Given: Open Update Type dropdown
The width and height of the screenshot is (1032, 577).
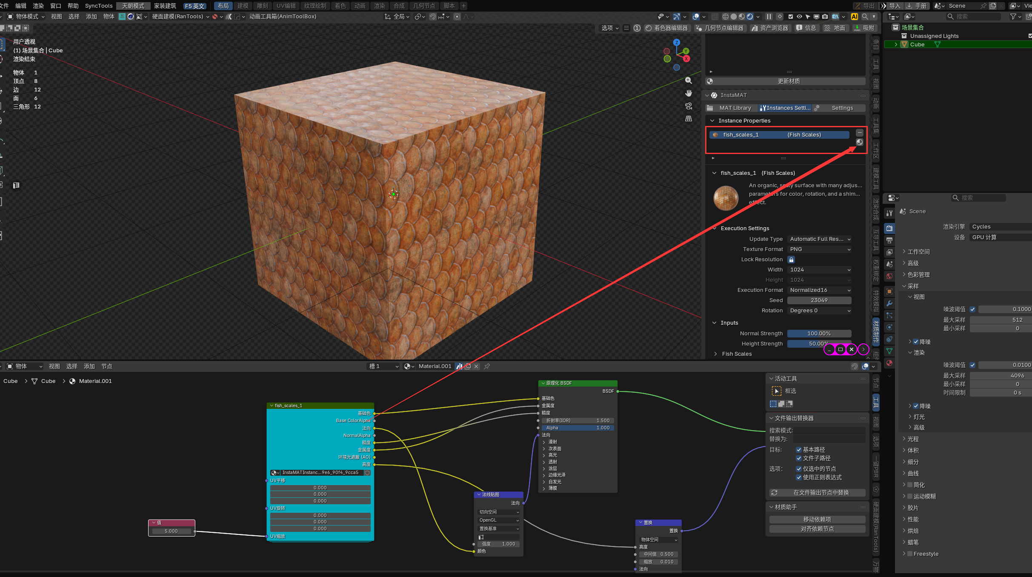Looking at the screenshot, I should 819,239.
